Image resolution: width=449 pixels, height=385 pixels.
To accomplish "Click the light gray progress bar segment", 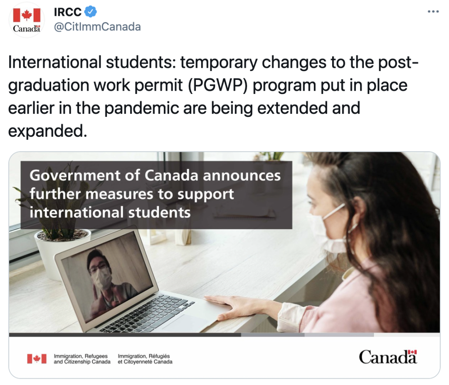I will pyautogui.click(x=339, y=335).
